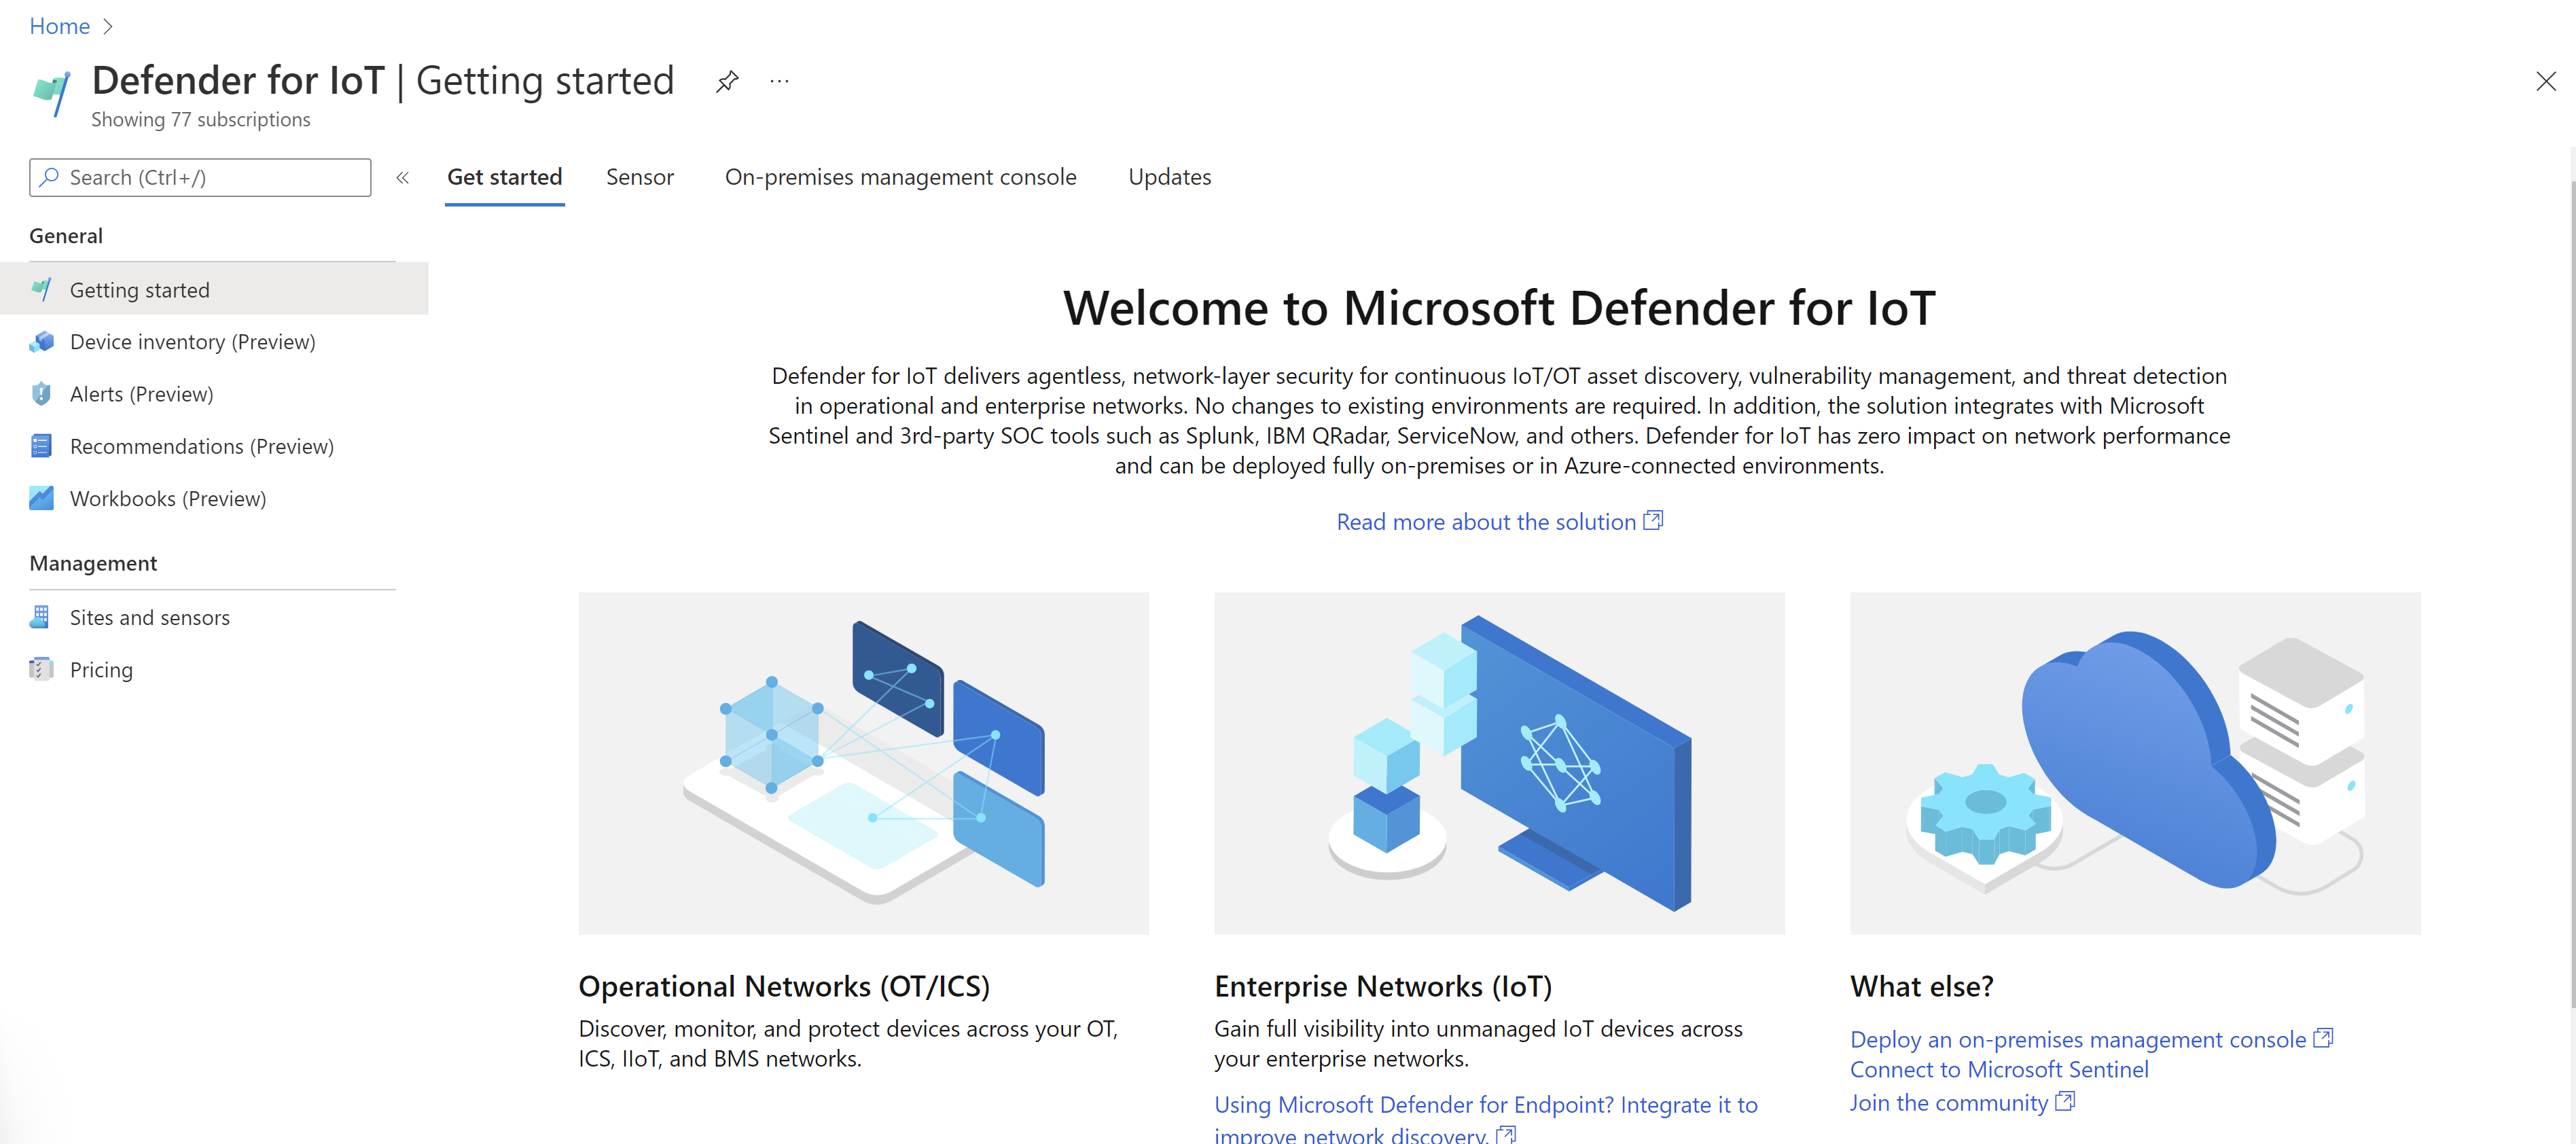
Task: Click the Home breadcrumb link
Action: coord(59,26)
